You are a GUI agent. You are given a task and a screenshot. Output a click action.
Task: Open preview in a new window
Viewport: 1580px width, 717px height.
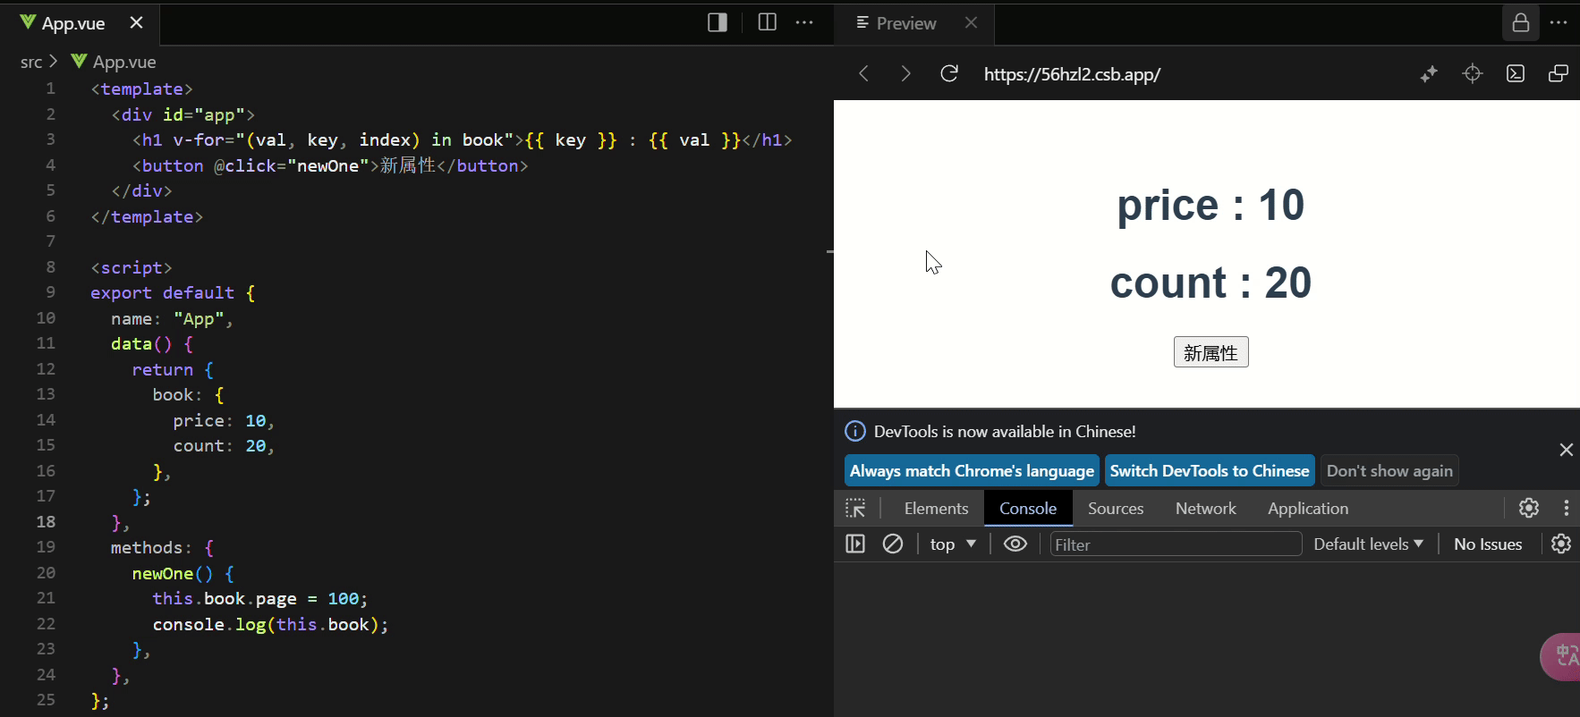(x=1559, y=73)
